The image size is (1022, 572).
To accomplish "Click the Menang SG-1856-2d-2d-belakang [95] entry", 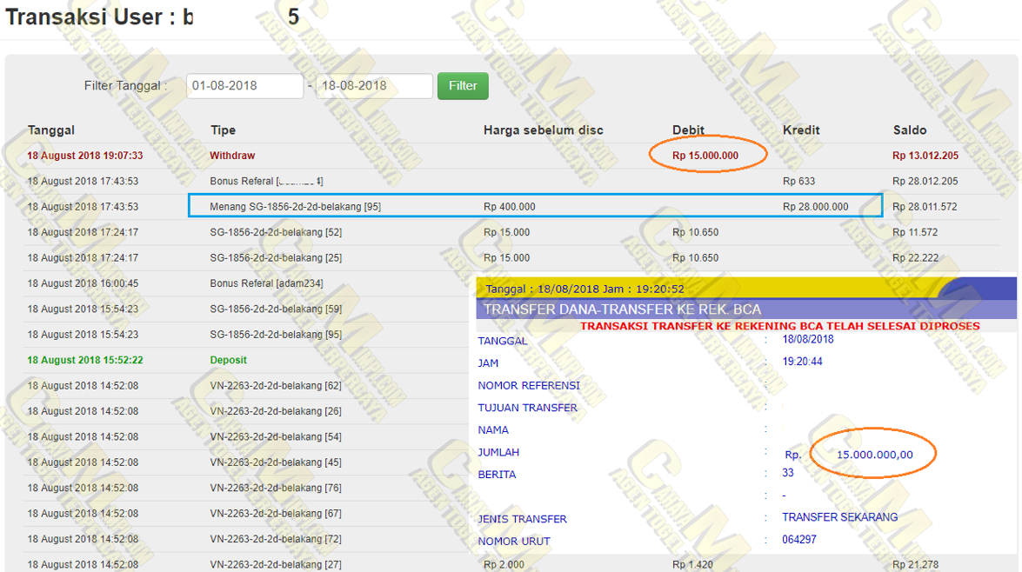I will pos(295,207).
